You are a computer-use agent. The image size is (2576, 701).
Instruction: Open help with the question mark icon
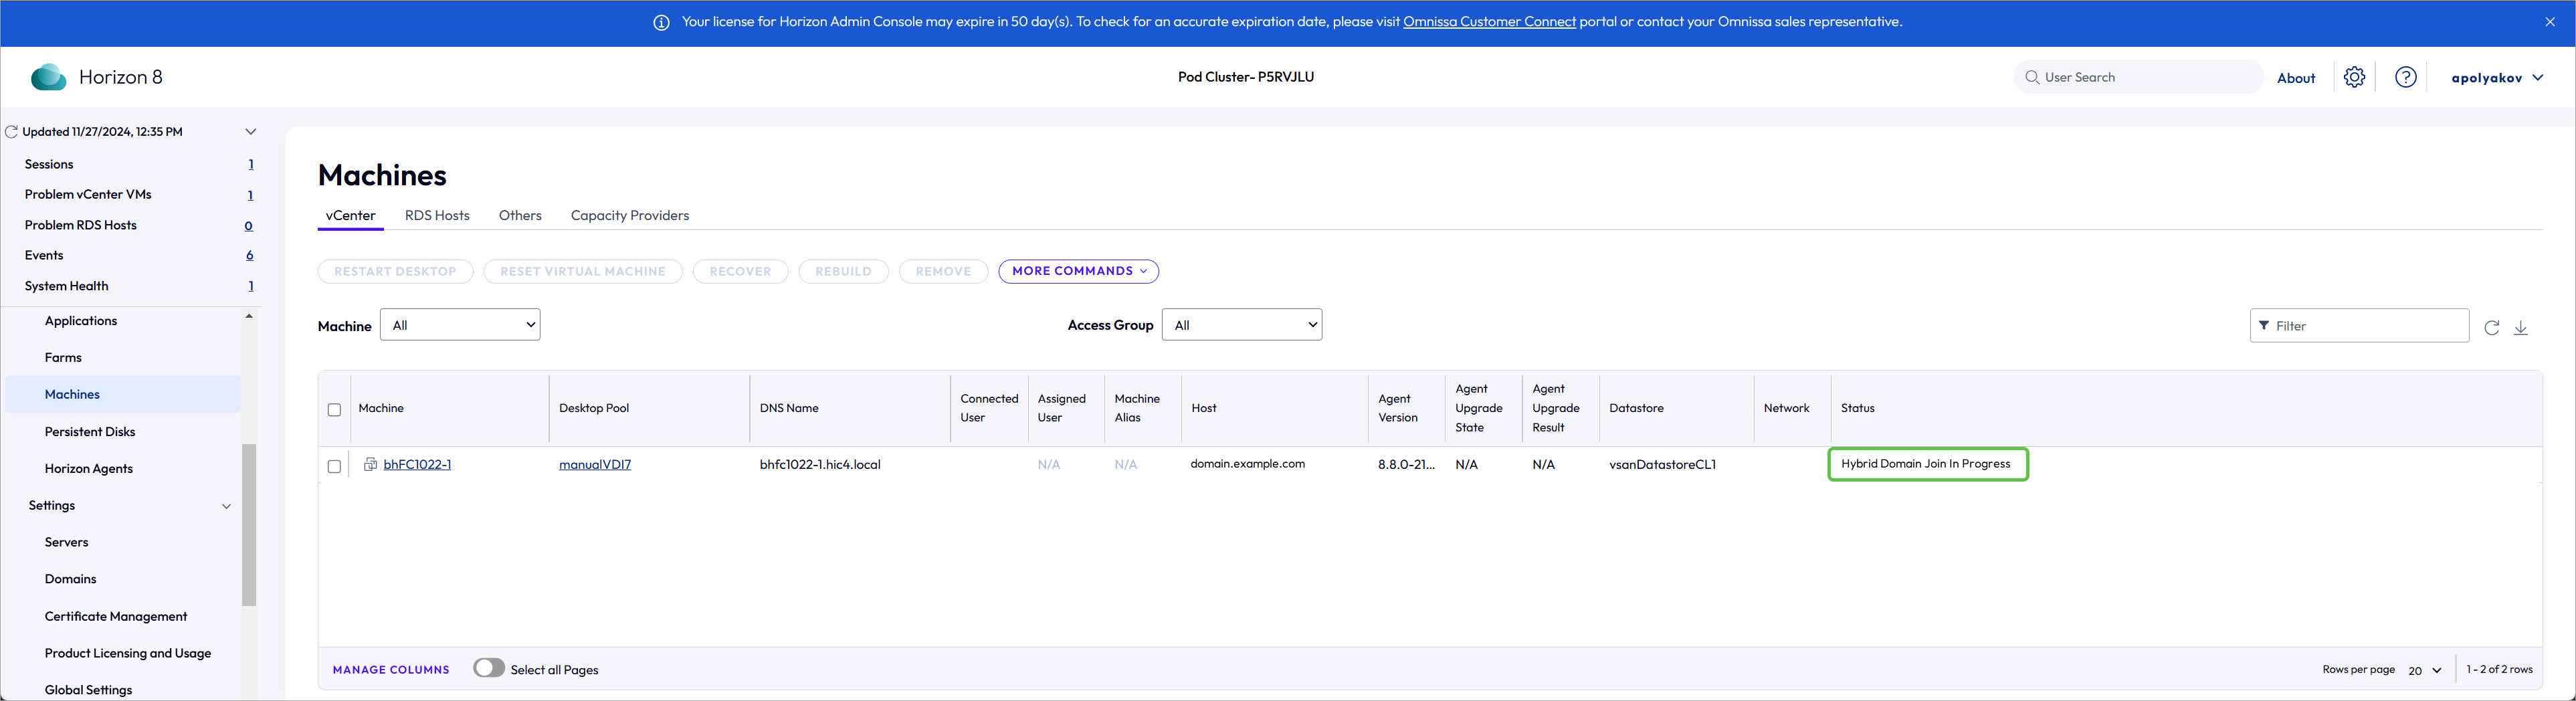pyautogui.click(x=2405, y=77)
